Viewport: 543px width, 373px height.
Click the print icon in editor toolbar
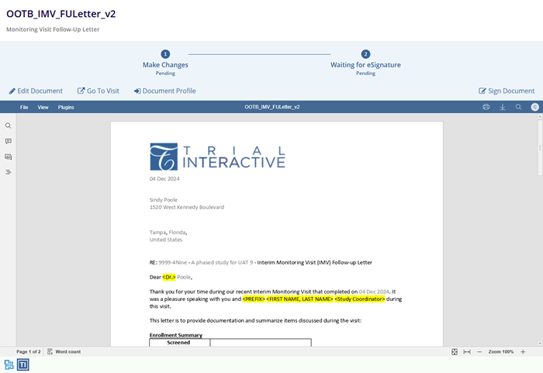coord(486,107)
